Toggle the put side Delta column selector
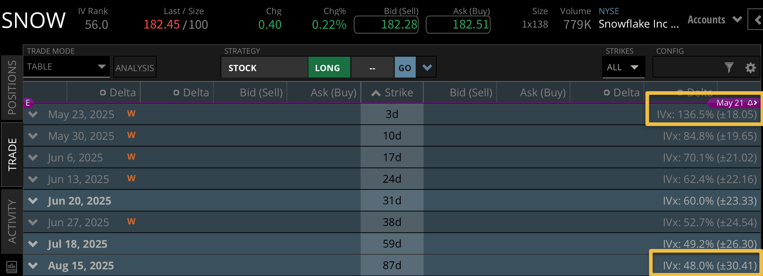Viewport: 763px width, 276px height. click(x=607, y=93)
